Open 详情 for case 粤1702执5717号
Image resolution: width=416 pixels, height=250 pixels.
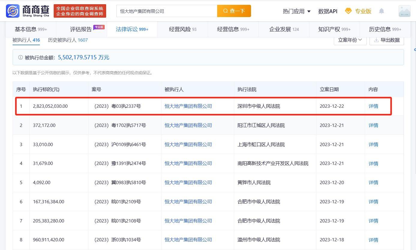tap(373, 125)
